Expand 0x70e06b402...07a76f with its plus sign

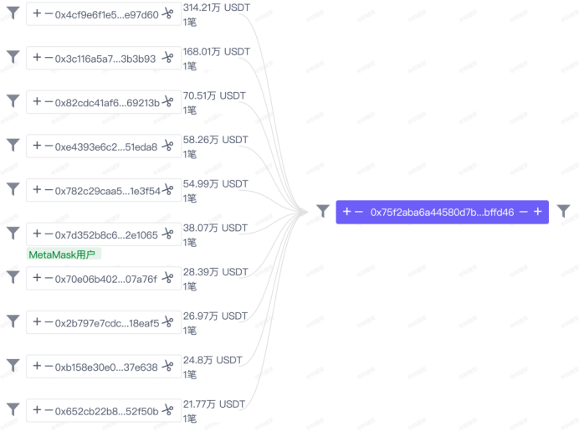tap(37, 278)
